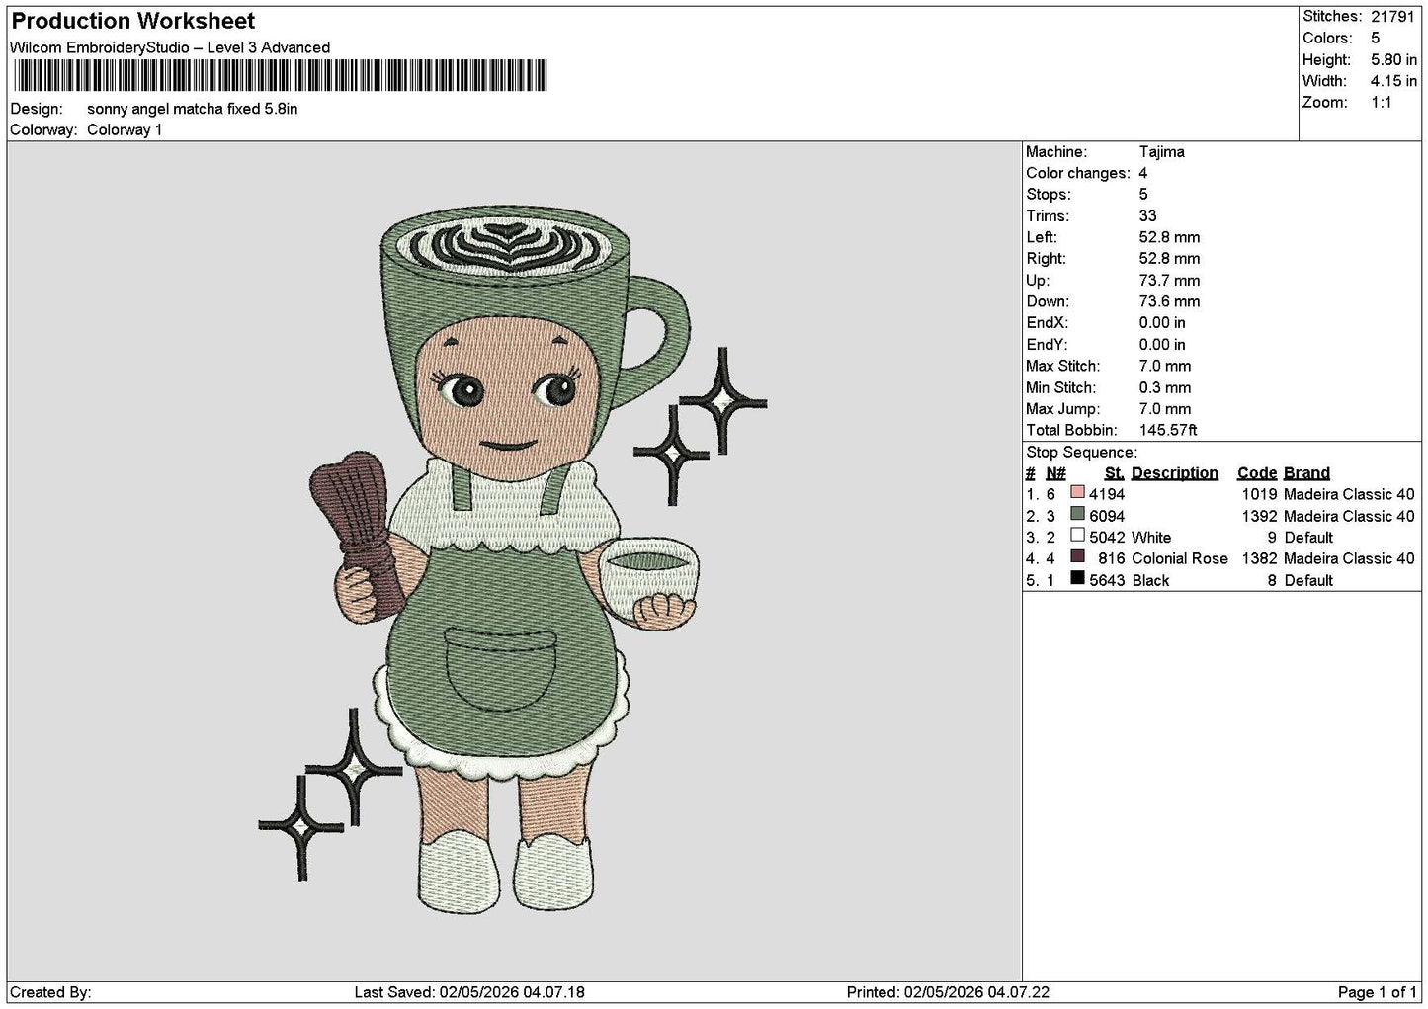The height and width of the screenshot is (1009, 1428).
Task: Click the Production Worksheet title
Action: [133, 21]
